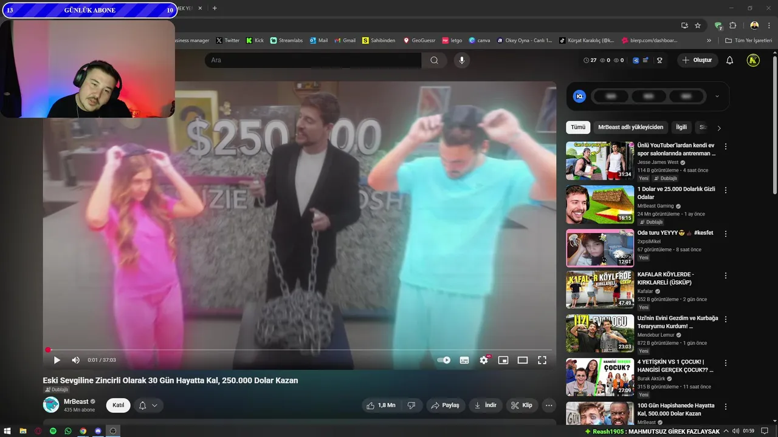Mute the video volume speaker icon
Viewport: 778px width, 437px height.
75,360
